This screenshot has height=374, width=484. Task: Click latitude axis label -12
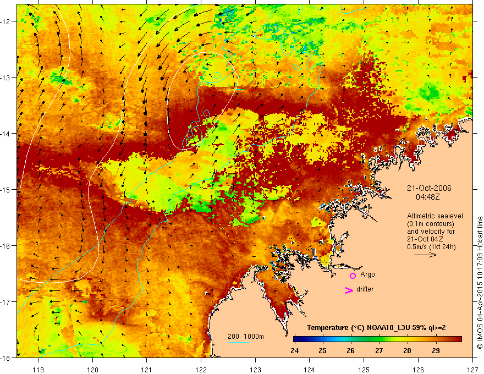pos(4,21)
